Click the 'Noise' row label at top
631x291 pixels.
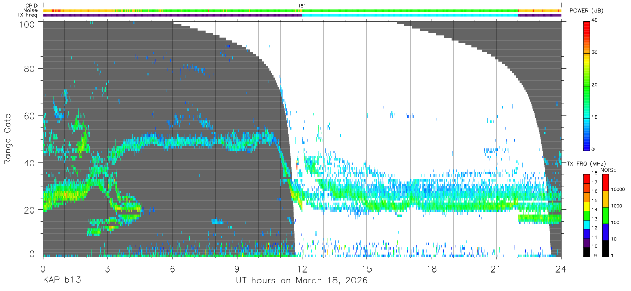click(31, 10)
